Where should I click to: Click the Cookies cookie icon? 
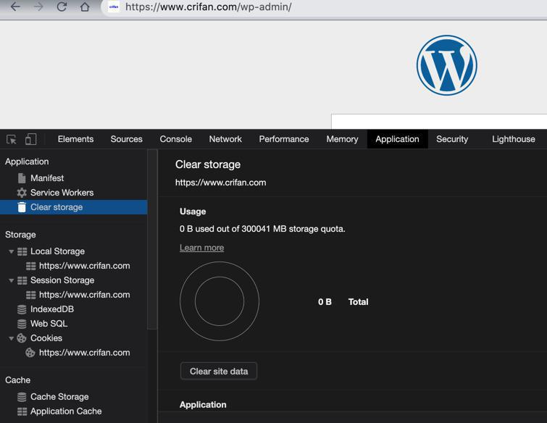click(x=22, y=338)
